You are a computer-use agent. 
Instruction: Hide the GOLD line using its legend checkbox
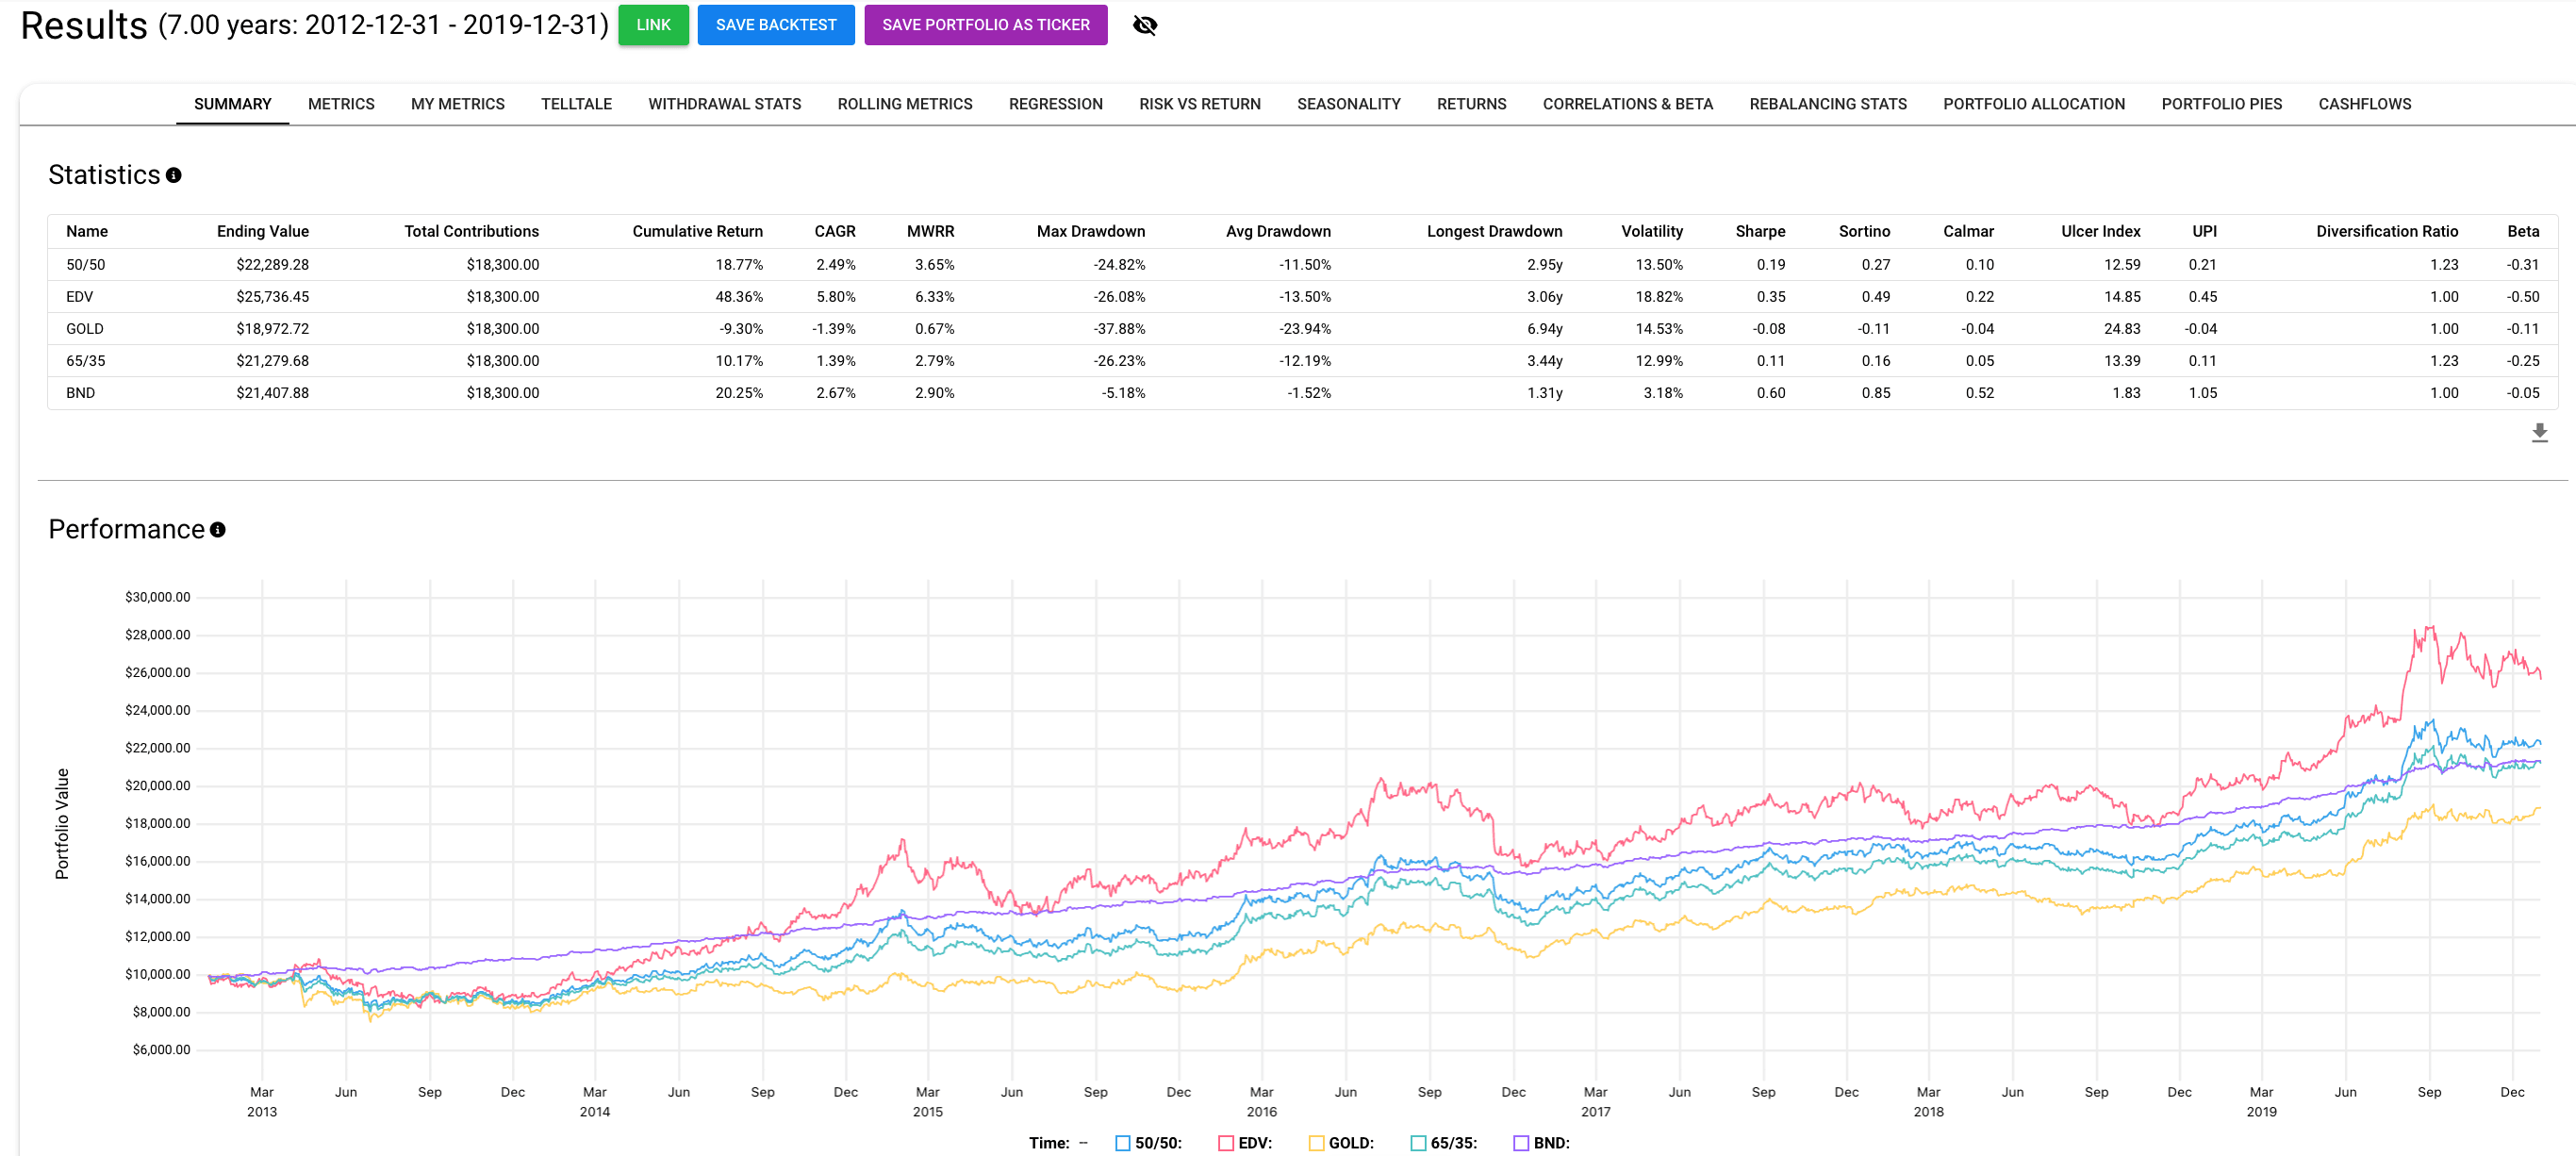tap(1319, 1142)
